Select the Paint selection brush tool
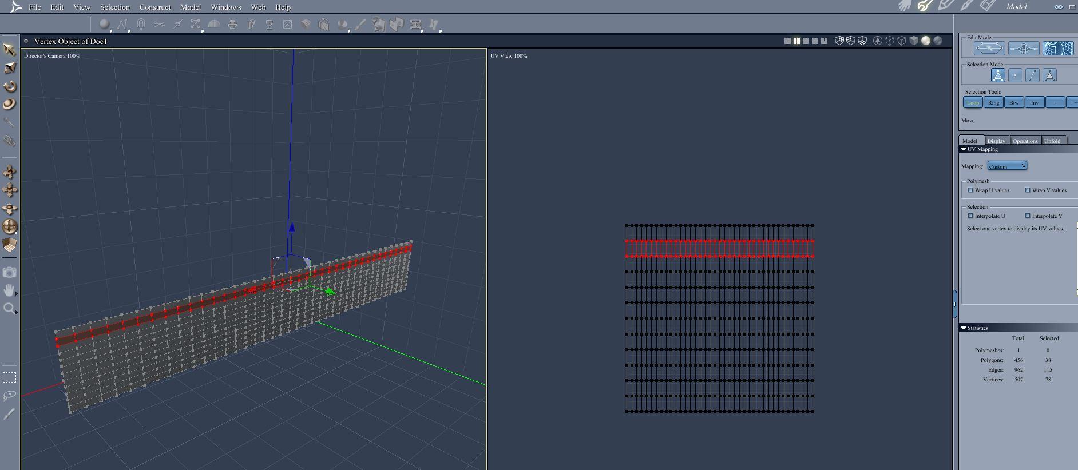This screenshot has width=1078, height=470. point(9,414)
